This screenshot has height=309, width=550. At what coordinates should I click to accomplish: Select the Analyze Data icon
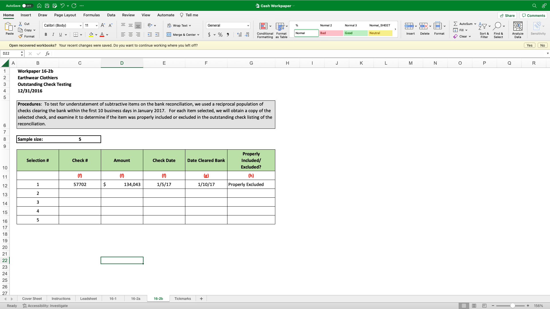[x=517, y=29]
